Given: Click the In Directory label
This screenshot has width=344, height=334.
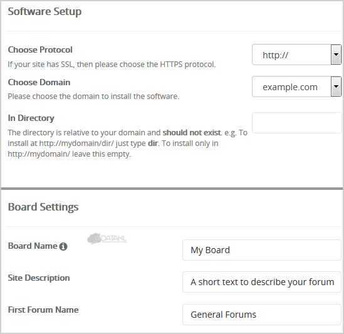Looking at the screenshot, I should coord(31,118).
